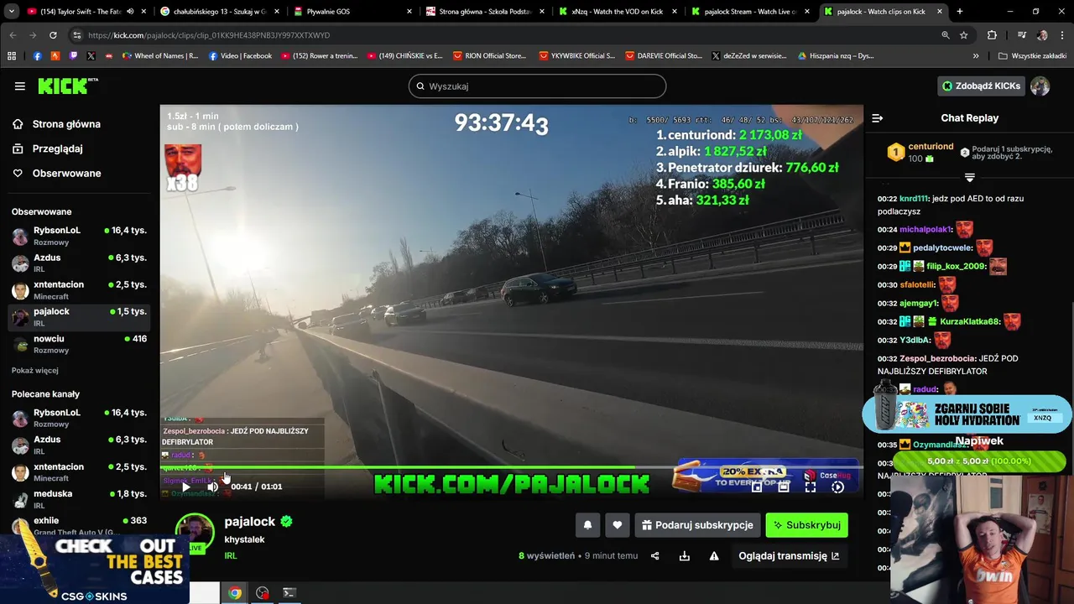Open Wheel of Names bookmark
Screen dimensions: 1074x604
[x=160, y=56]
